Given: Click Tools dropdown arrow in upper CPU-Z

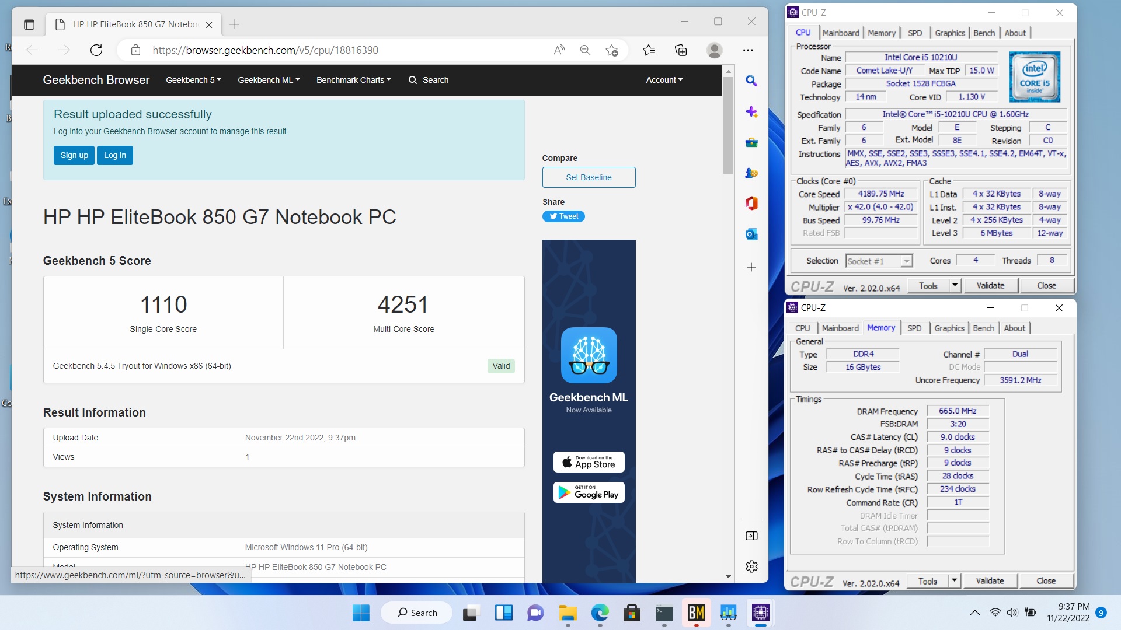Looking at the screenshot, I should point(955,286).
